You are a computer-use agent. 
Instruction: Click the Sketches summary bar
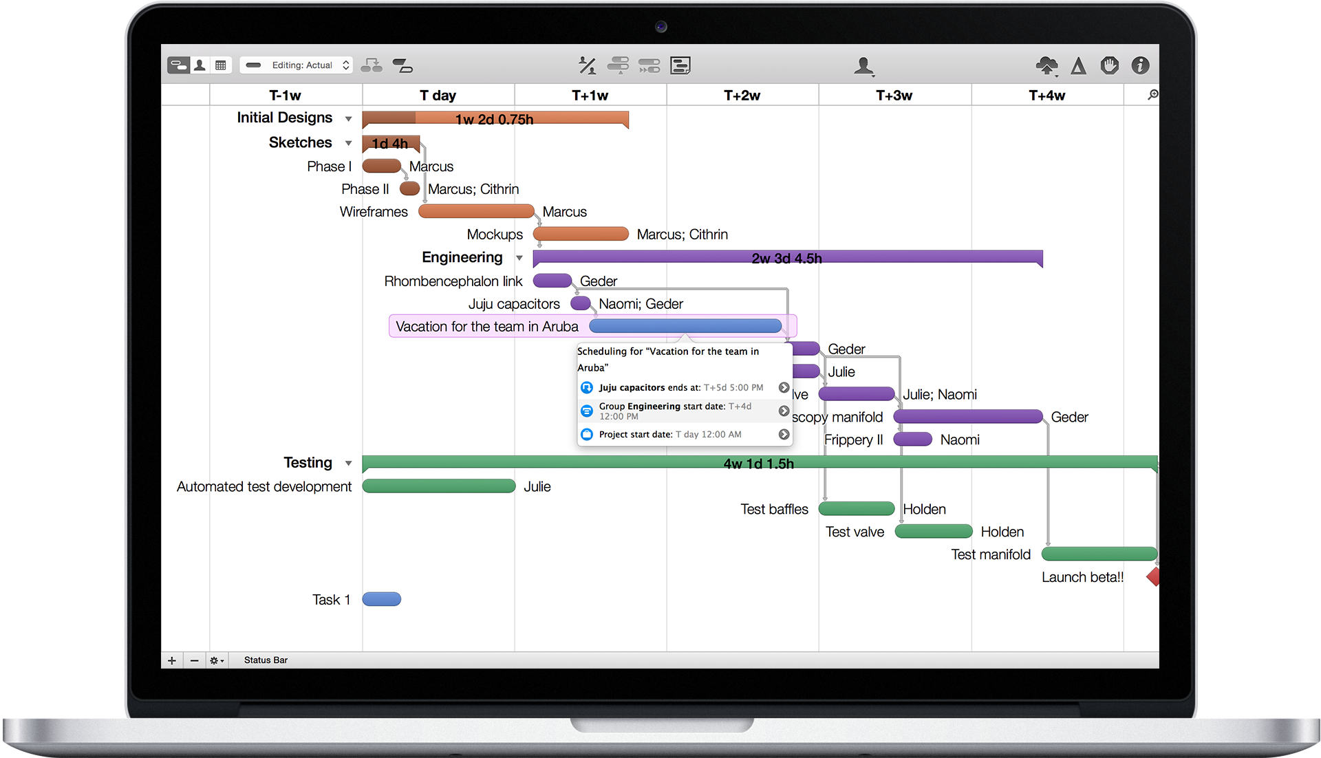(x=391, y=144)
